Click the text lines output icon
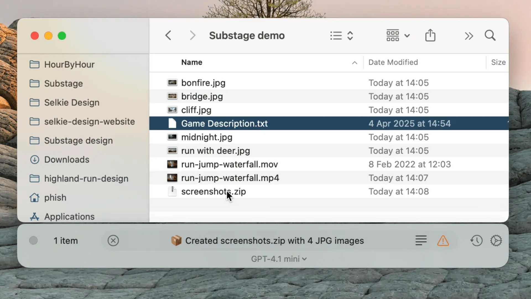This screenshot has width=531, height=299. [421, 241]
